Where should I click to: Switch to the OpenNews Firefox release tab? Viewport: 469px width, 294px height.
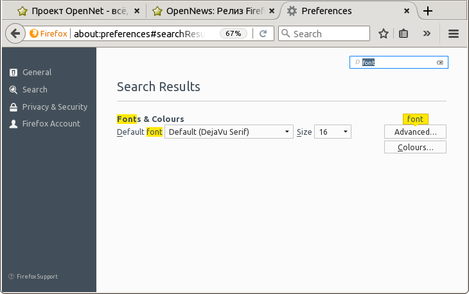click(206, 11)
